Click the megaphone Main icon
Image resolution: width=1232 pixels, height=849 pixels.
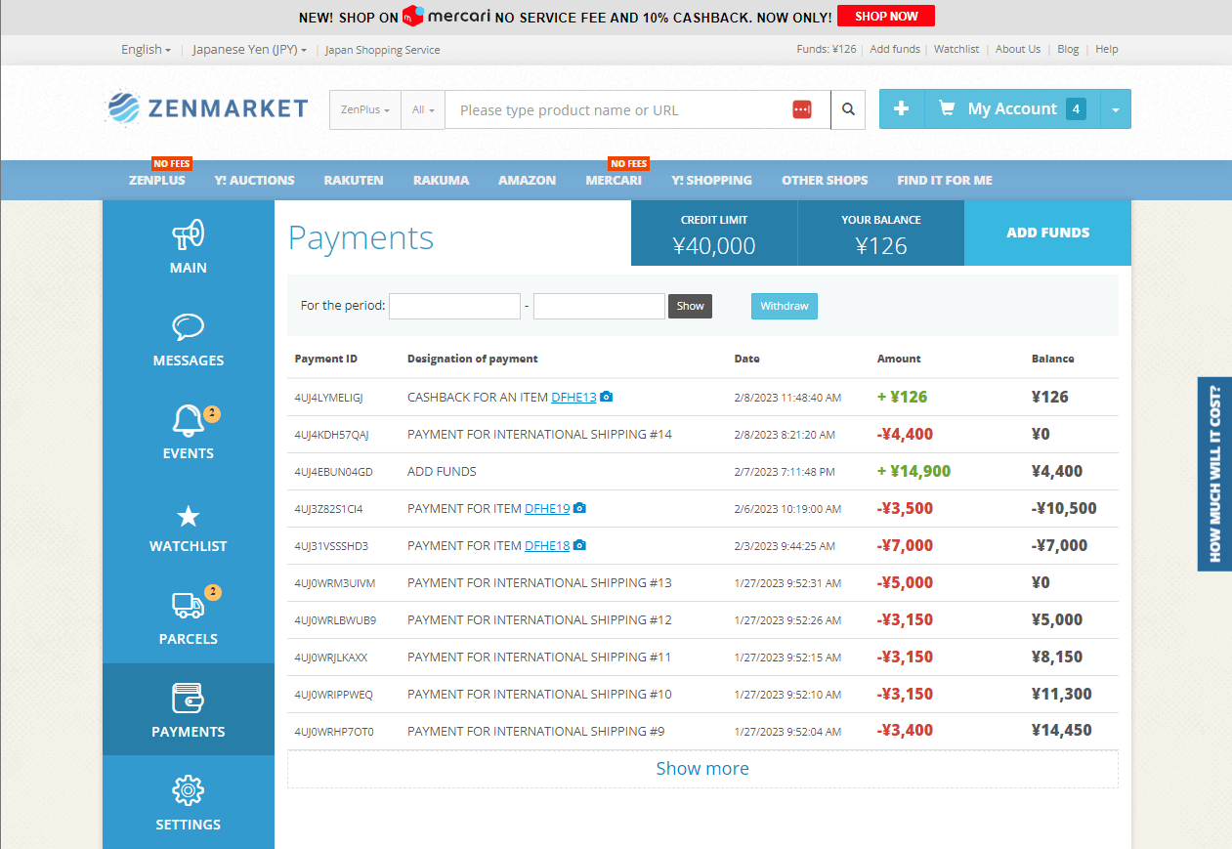click(188, 233)
